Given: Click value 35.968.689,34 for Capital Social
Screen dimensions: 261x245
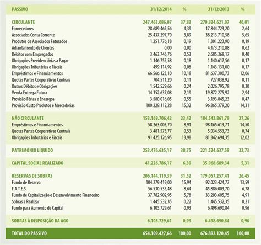Looking at the screenshot, I should coord(216,163).
